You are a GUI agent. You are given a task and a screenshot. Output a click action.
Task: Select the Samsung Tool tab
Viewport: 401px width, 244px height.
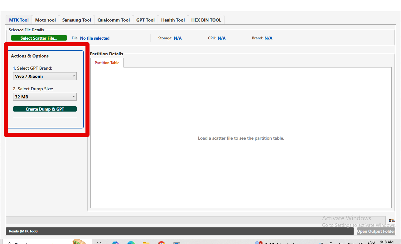[76, 20]
